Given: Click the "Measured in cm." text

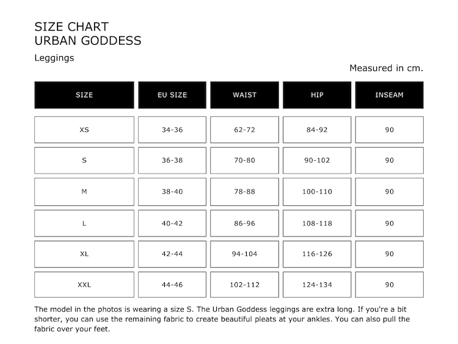Looking at the screenshot, I should (386, 68).
